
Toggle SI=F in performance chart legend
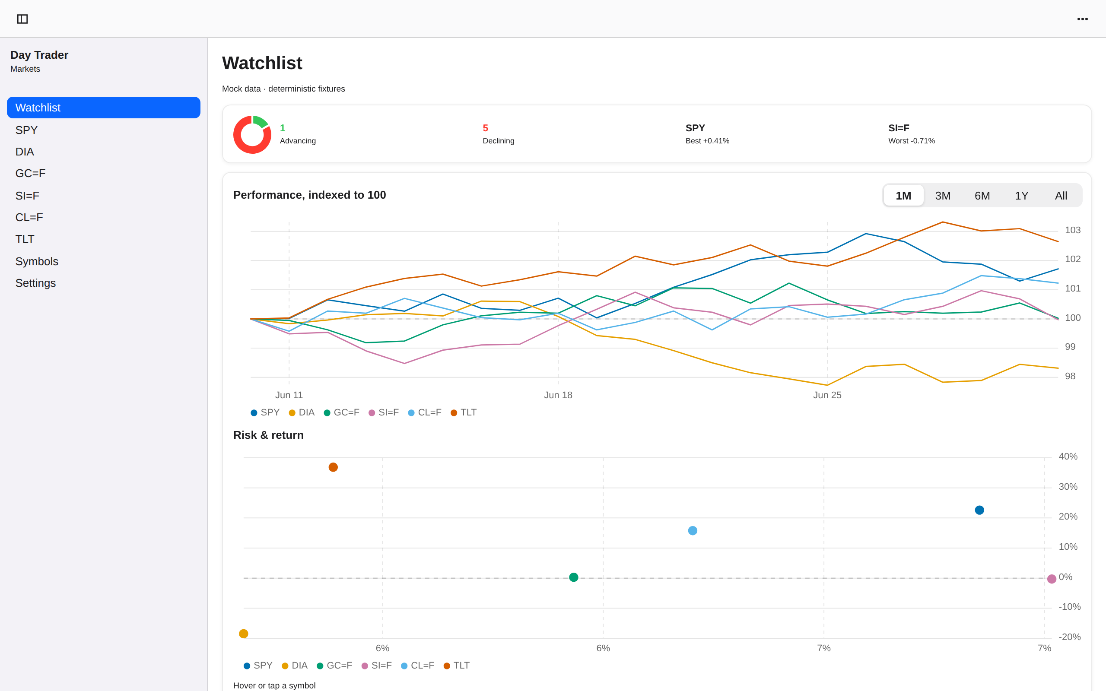(384, 412)
